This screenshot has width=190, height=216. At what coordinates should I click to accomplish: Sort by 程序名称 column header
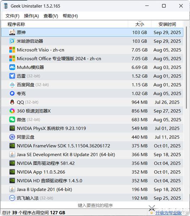click(65, 24)
